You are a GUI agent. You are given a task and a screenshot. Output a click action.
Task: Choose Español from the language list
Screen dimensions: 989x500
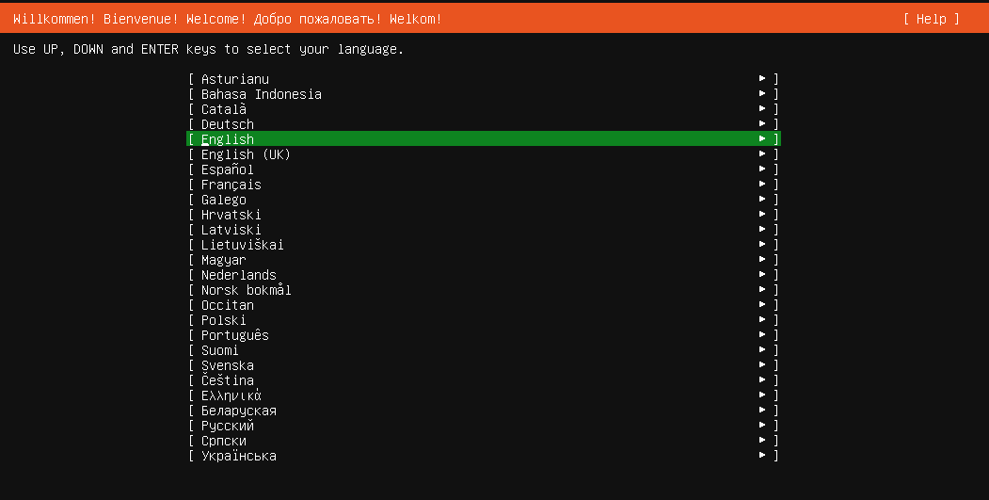(484, 169)
